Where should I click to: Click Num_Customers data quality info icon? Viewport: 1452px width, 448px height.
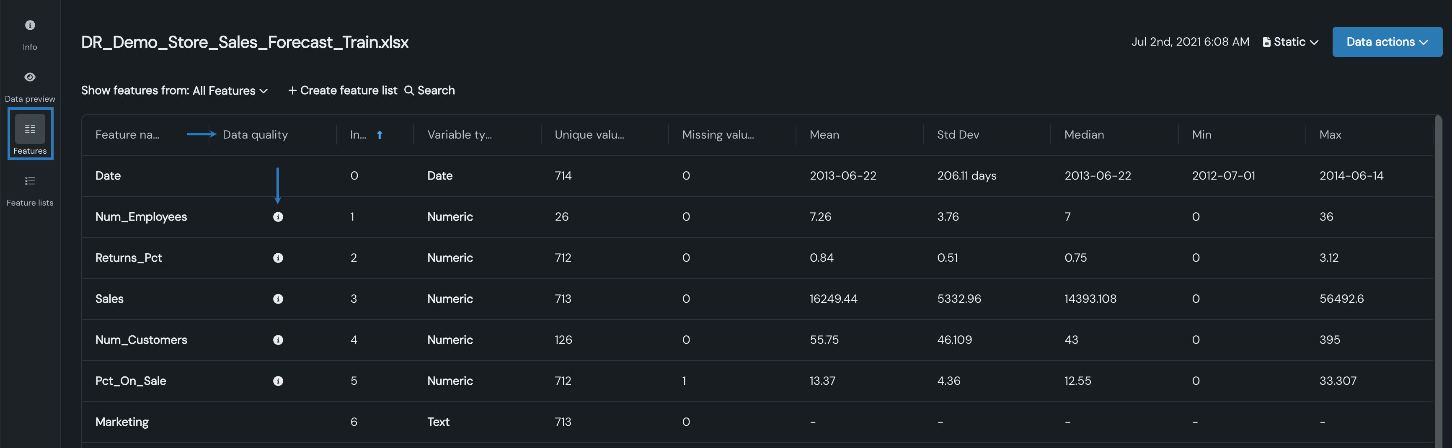tap(278, 340)
